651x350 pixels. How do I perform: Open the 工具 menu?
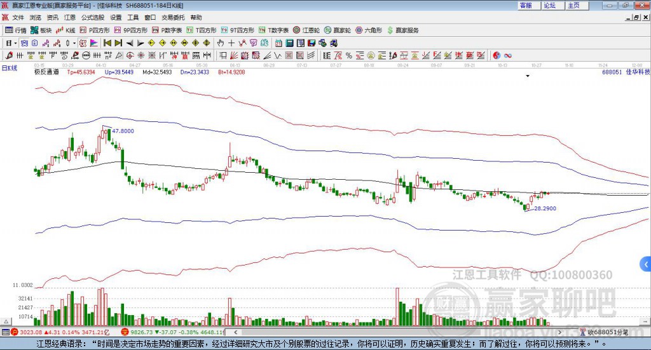[x=133, y=17]
